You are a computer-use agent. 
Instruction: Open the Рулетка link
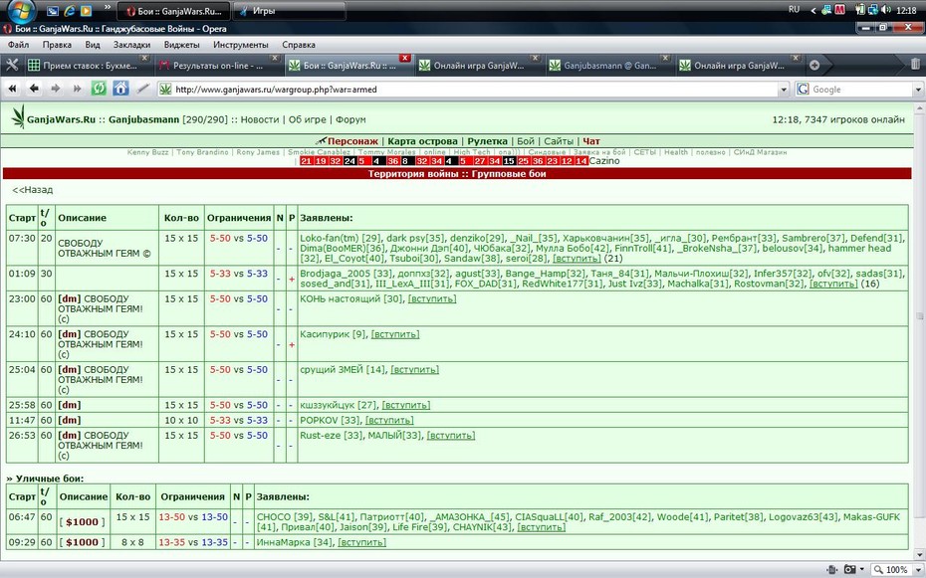(x=487, y=141)
